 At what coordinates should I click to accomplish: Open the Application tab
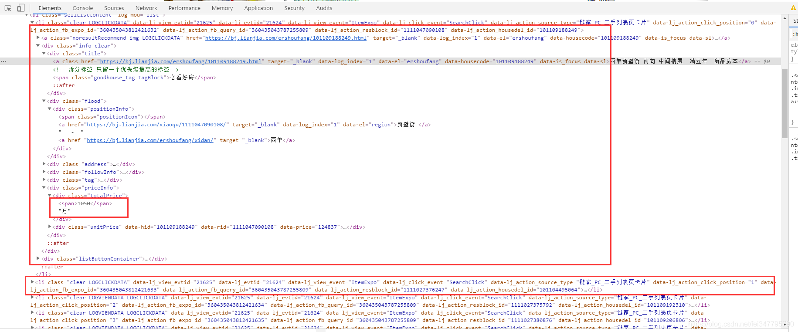(258, 8)
